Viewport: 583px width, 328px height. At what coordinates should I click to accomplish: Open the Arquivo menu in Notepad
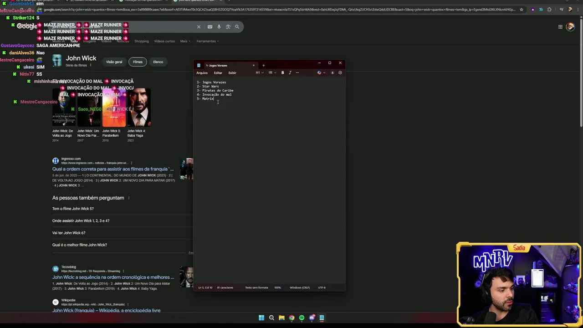coord(202,73)
